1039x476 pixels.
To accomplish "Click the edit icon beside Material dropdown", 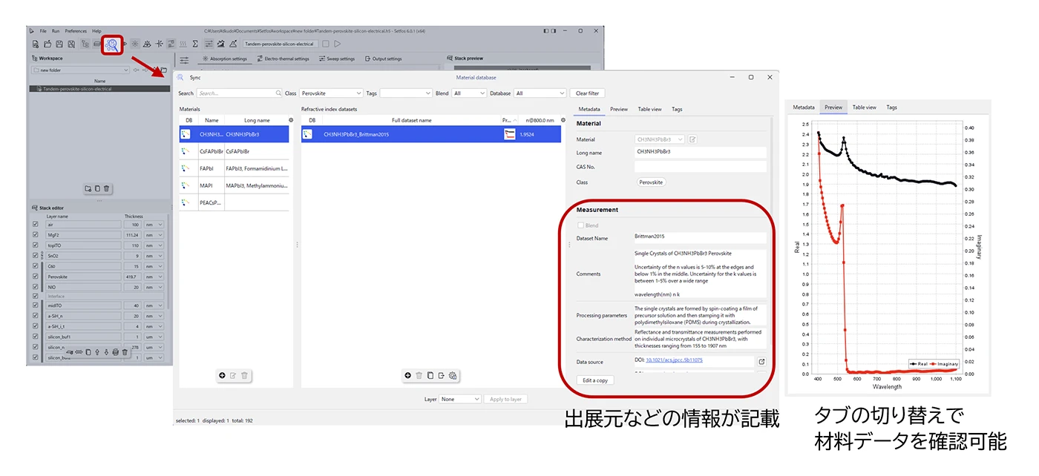I will 692,139.
